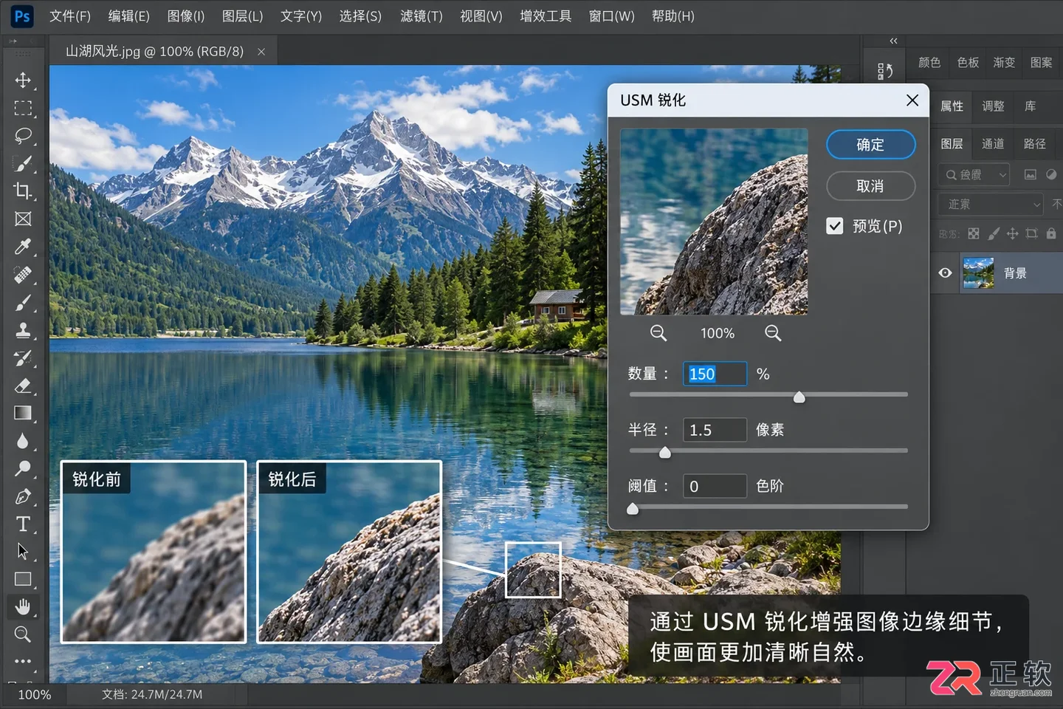Open the 帮助(H) menu
1063x709 pixels.
click(x=672, y=16)
